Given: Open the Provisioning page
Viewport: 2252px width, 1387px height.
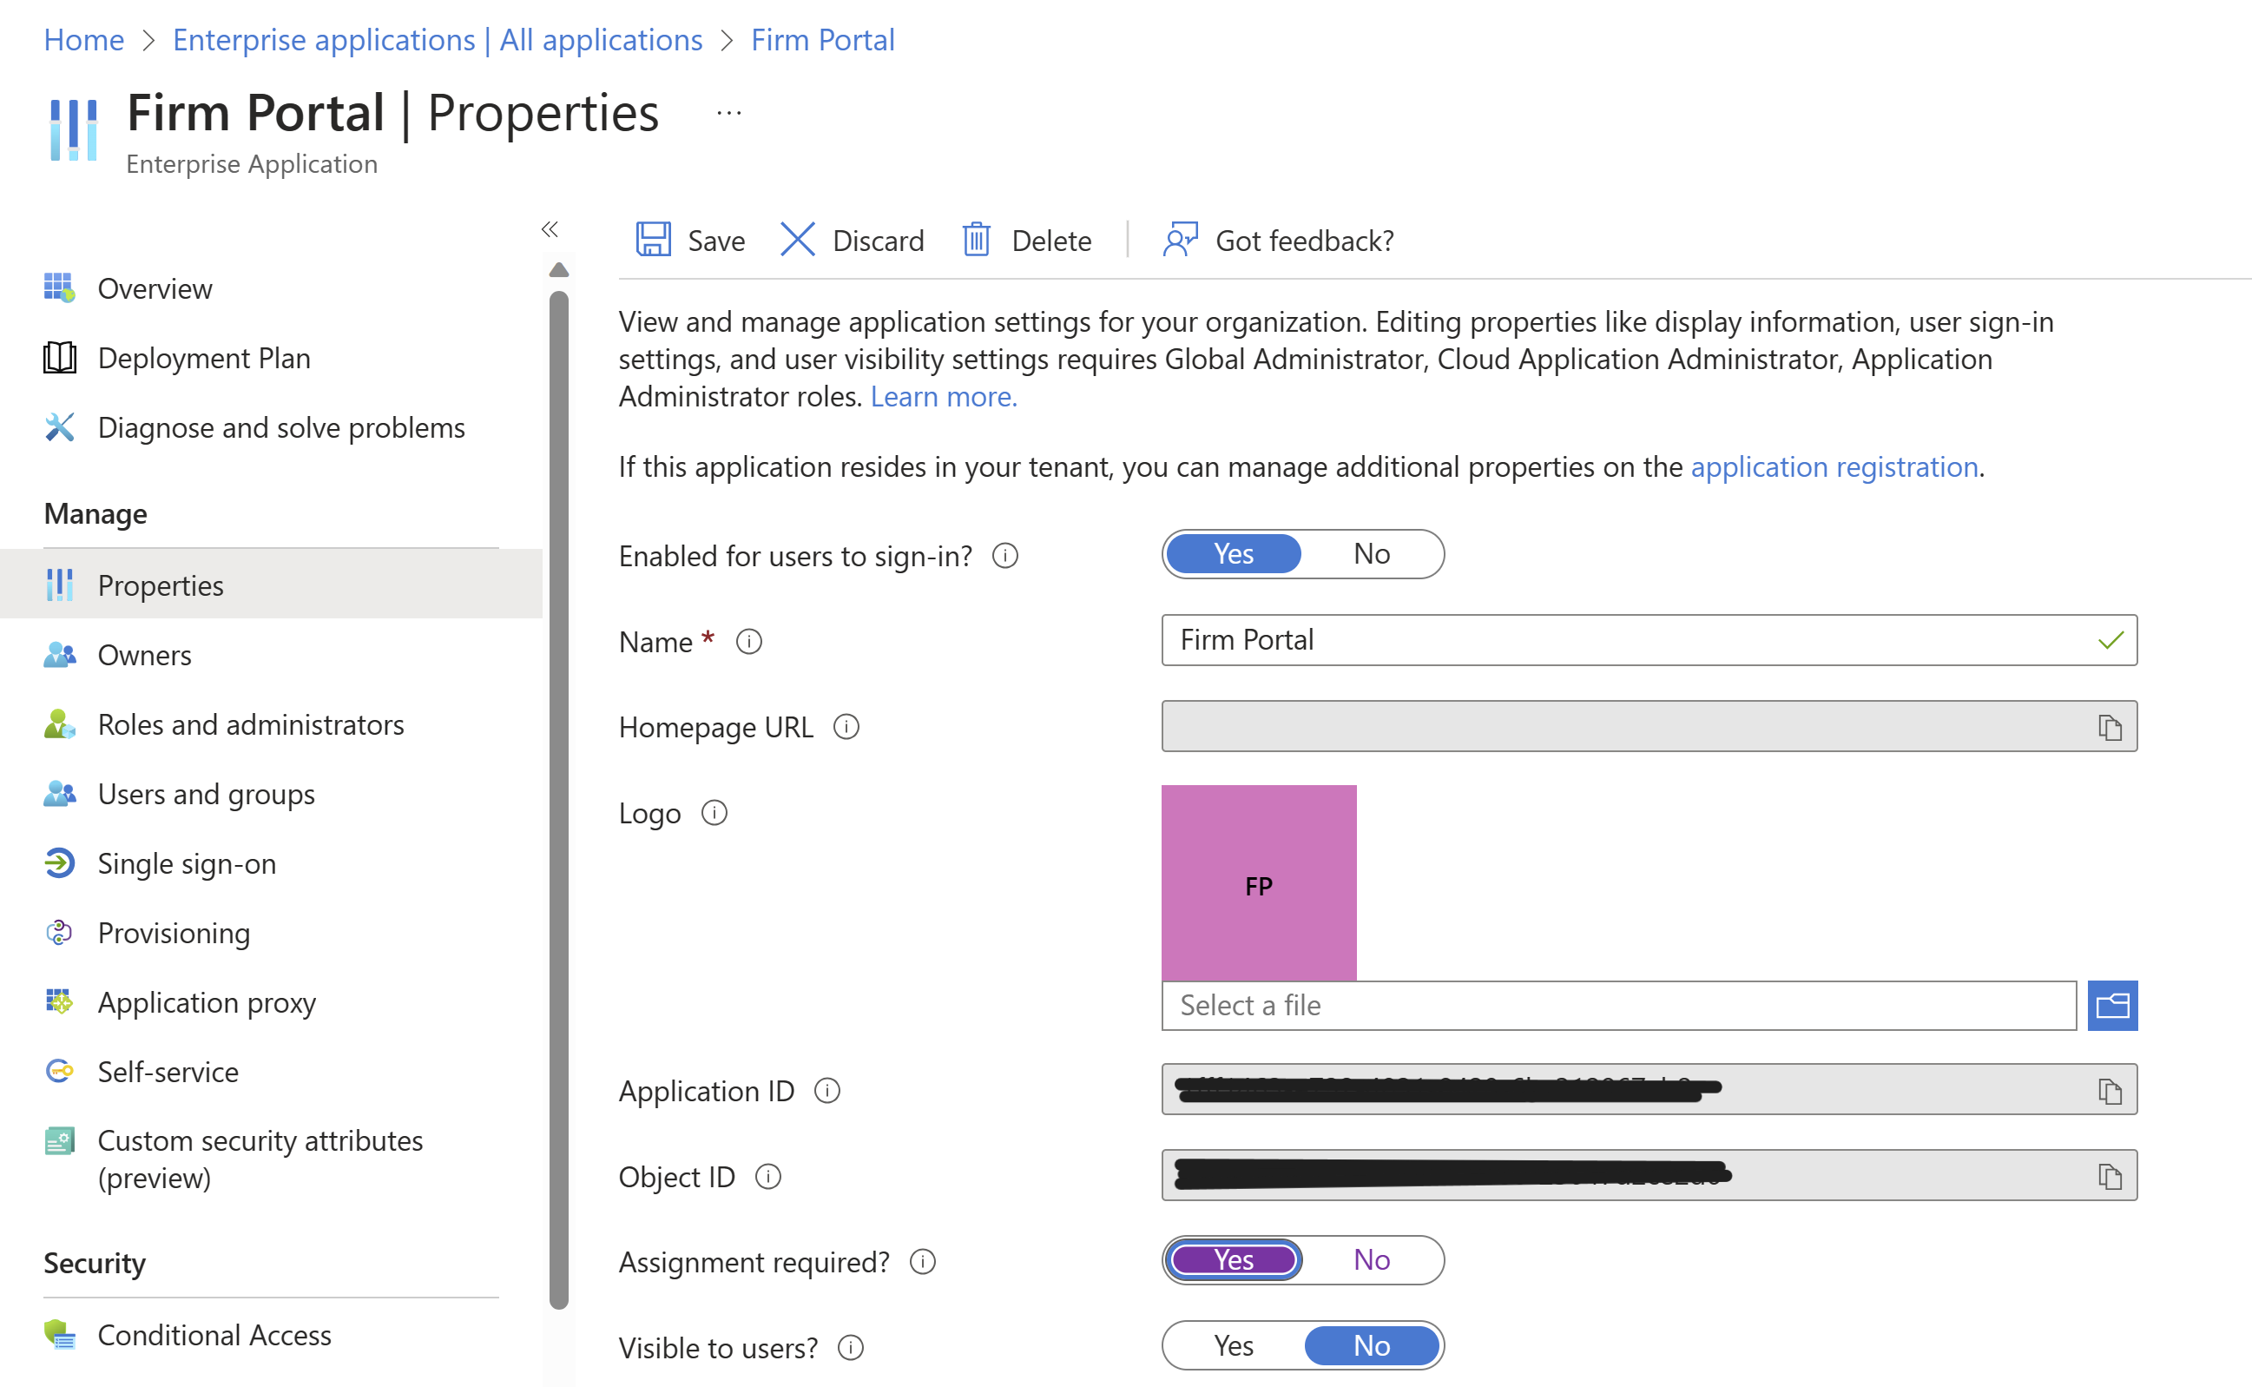Looking at the screenshot, I should click(x=272, y=933).
